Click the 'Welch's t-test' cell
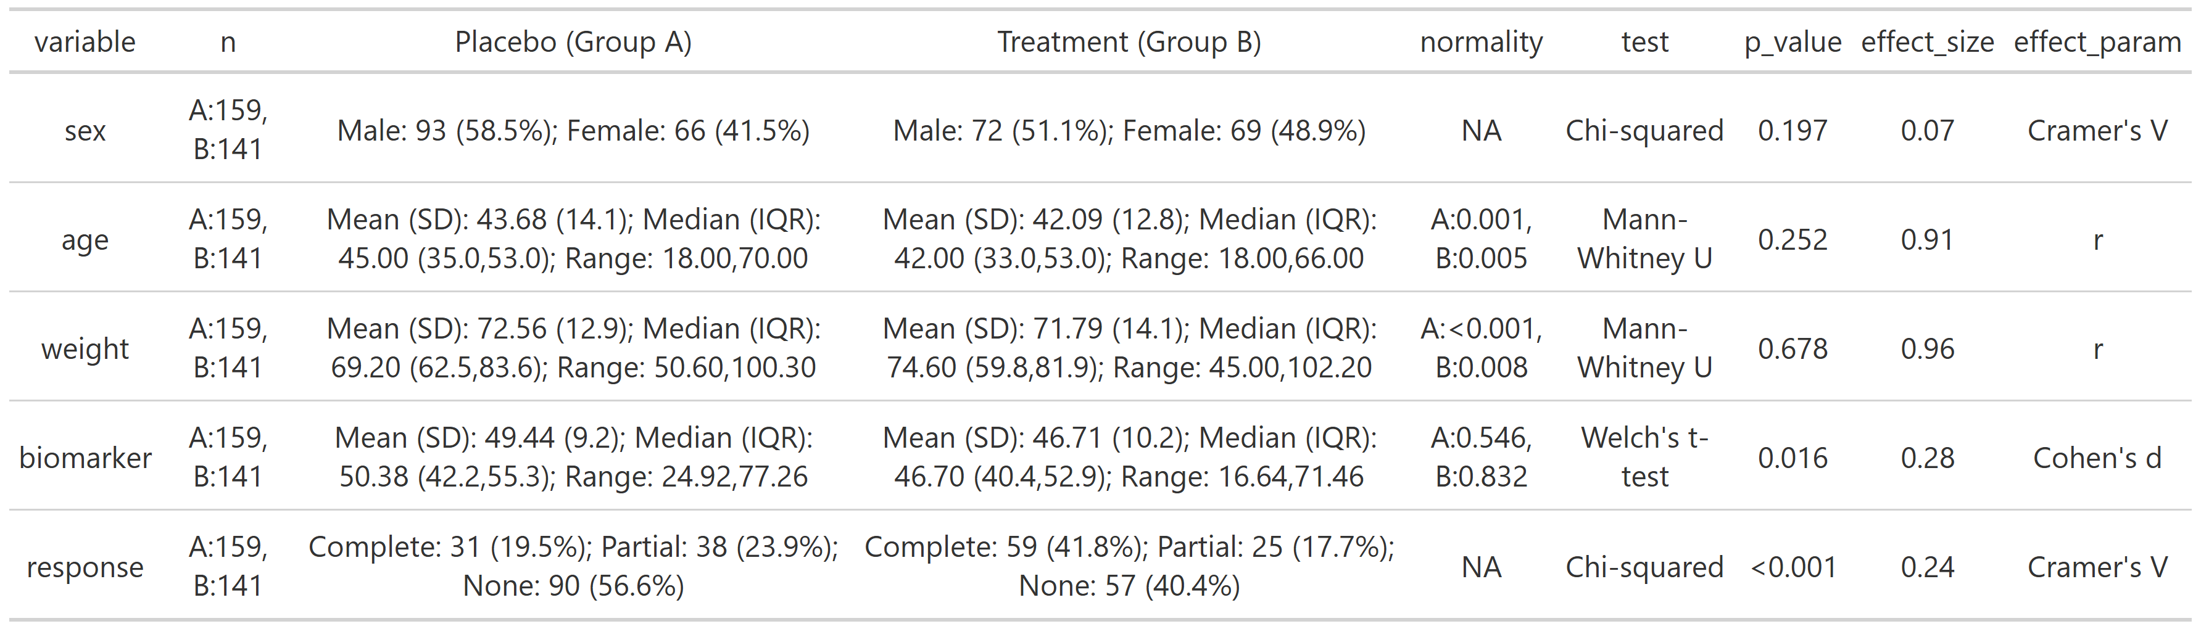2201x629 pixels. (1644, 456)
